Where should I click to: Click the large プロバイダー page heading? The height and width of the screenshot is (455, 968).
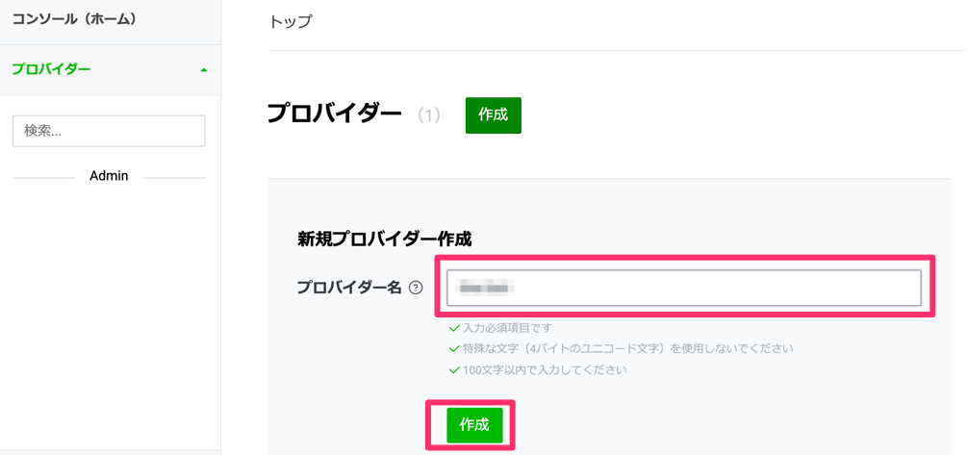tap(335, 114)
